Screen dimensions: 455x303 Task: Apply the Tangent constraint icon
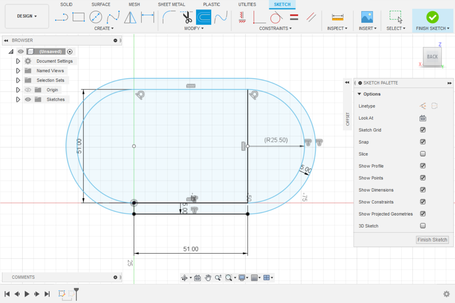[276, 17]
